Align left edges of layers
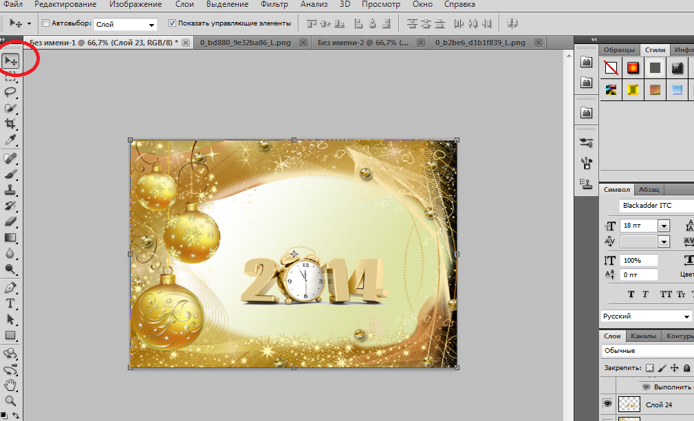694x421 pixels. click(x=358, y=23)
